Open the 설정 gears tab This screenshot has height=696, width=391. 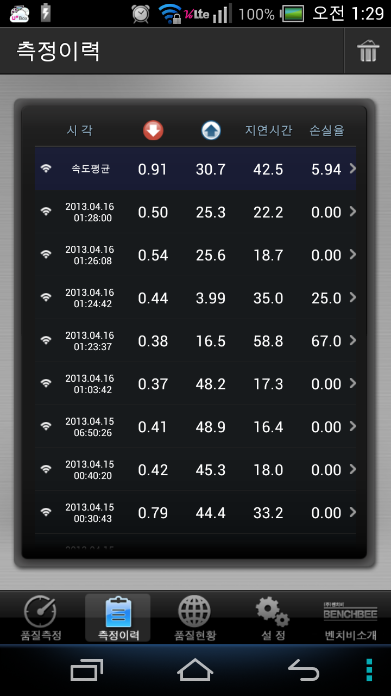[273, 618]
